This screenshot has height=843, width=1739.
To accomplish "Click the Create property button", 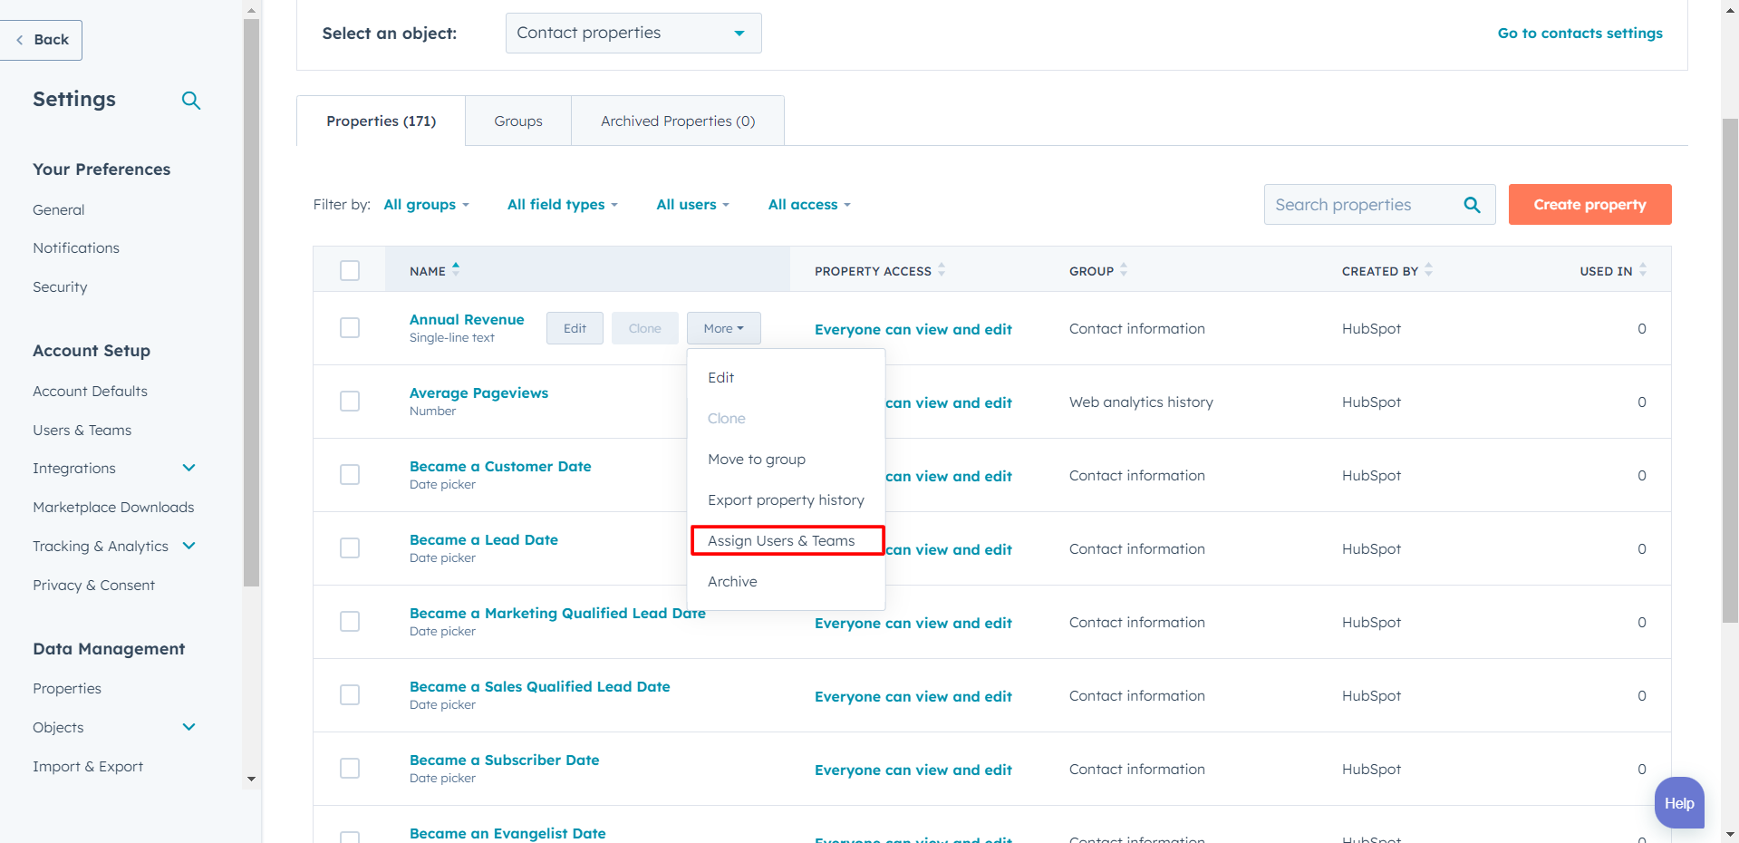I will [x=1589, y=204].
